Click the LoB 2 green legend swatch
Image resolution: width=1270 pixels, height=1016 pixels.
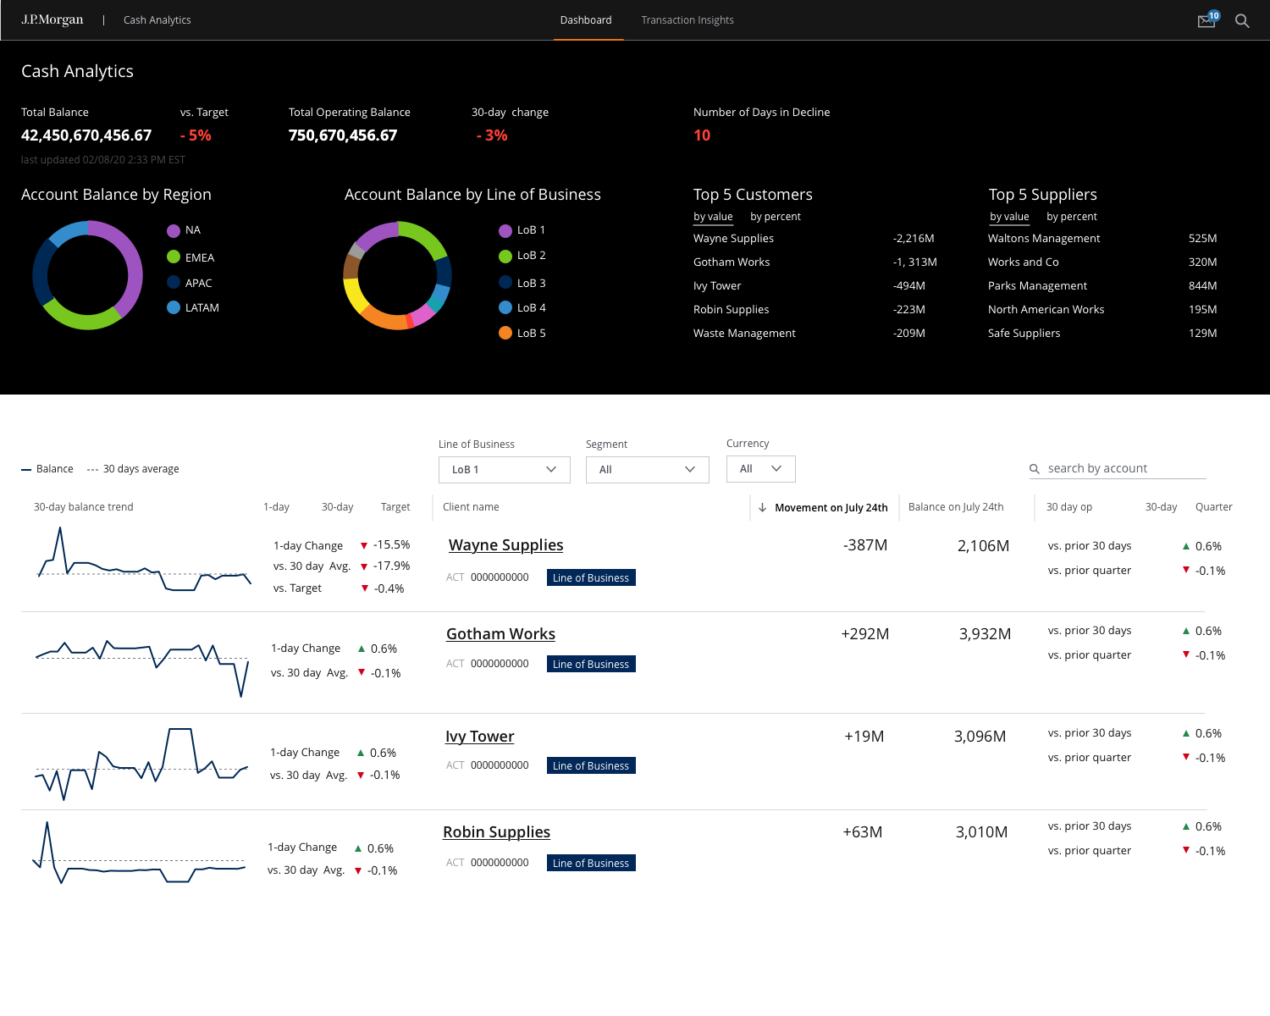point(505,256)
